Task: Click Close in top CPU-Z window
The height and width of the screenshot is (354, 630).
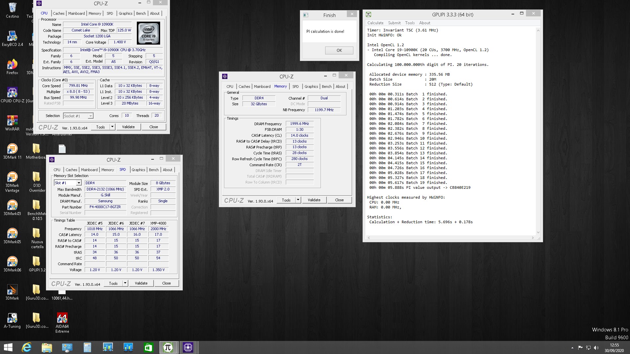Action: pos(154,127)
